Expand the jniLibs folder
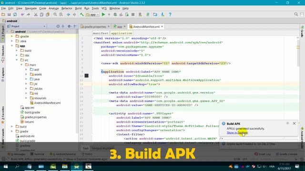305x171 pixels. pos(26,89)
